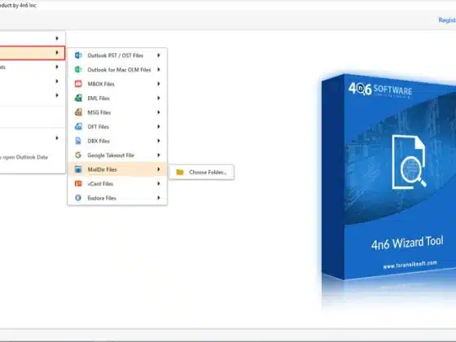
Task: Select Google Takeout File entry
Action: pyautogui.click(x=117, y=155)
